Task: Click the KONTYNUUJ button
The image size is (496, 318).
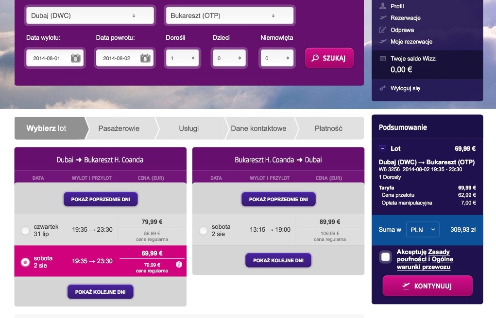Action: [428, 286]
